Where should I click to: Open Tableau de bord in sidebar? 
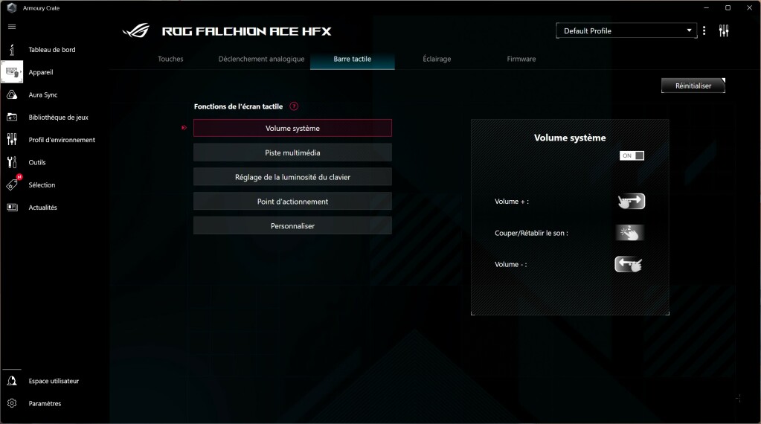pyautogui.click(x=52, y=50)
